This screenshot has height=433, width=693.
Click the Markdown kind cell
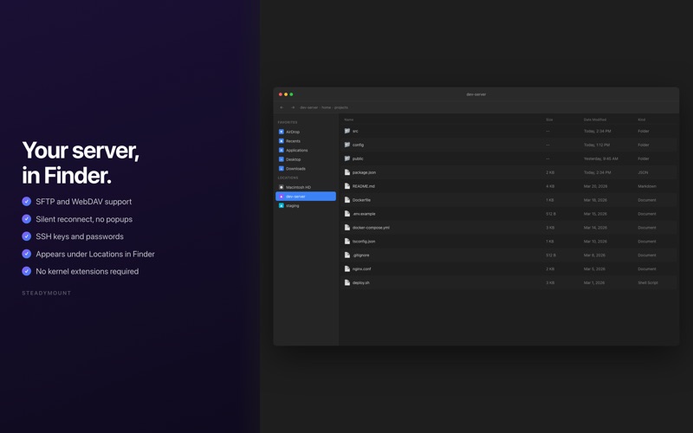tap(647, 186)
